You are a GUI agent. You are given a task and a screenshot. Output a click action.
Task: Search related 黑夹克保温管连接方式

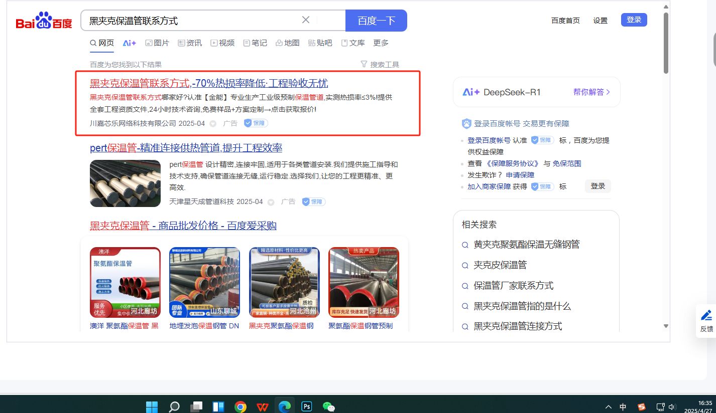pos(518,326)
